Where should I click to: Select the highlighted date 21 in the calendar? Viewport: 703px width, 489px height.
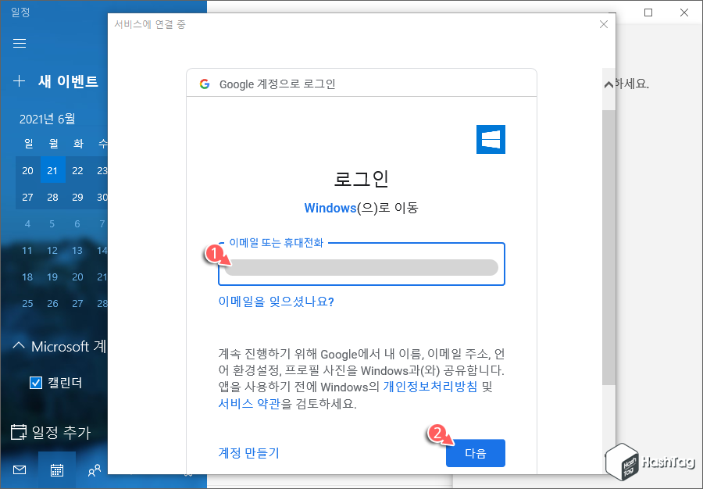pyautogui.click(x=52, y=170)
